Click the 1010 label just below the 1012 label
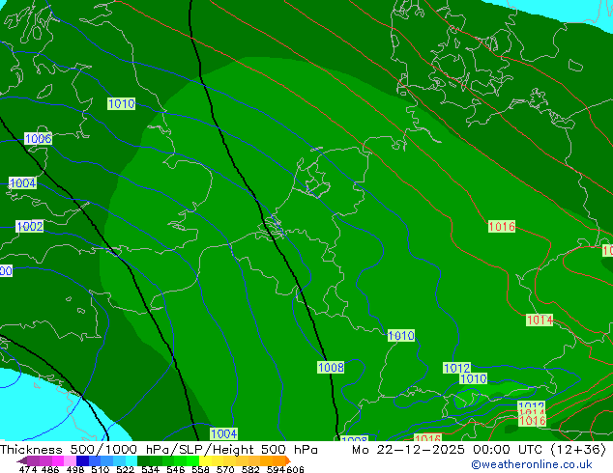This screenshot has height=473, width=613. tap(474, 378)
